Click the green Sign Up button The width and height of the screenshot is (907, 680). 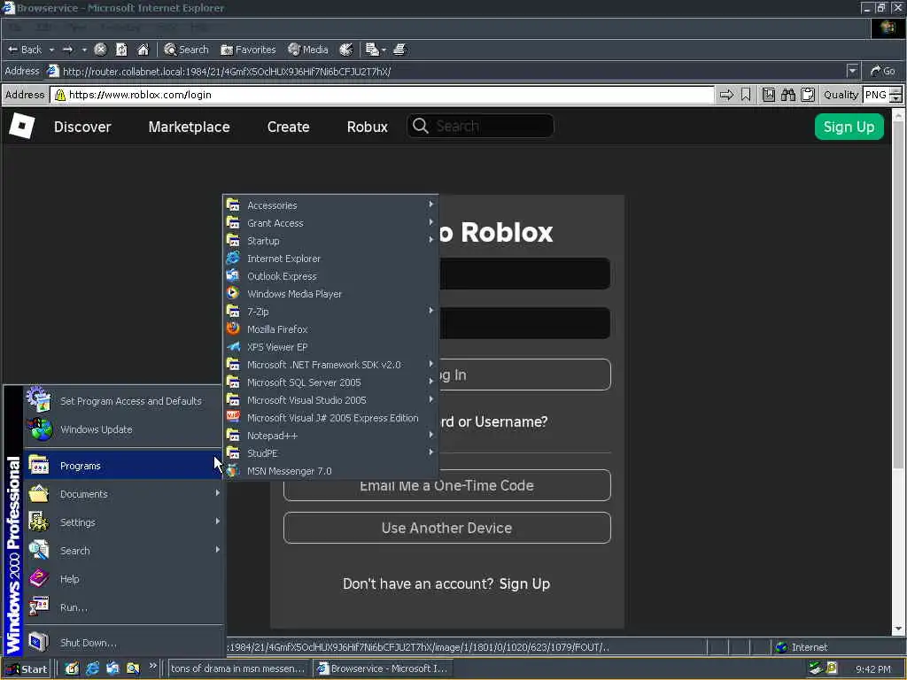[849, 127]
